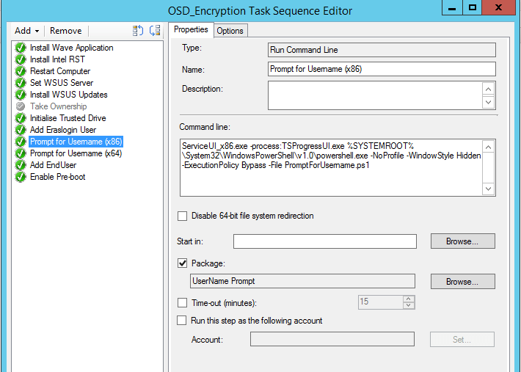Click into the Description text field
Viewport: 521px width, 372px height.
point(374,95)
